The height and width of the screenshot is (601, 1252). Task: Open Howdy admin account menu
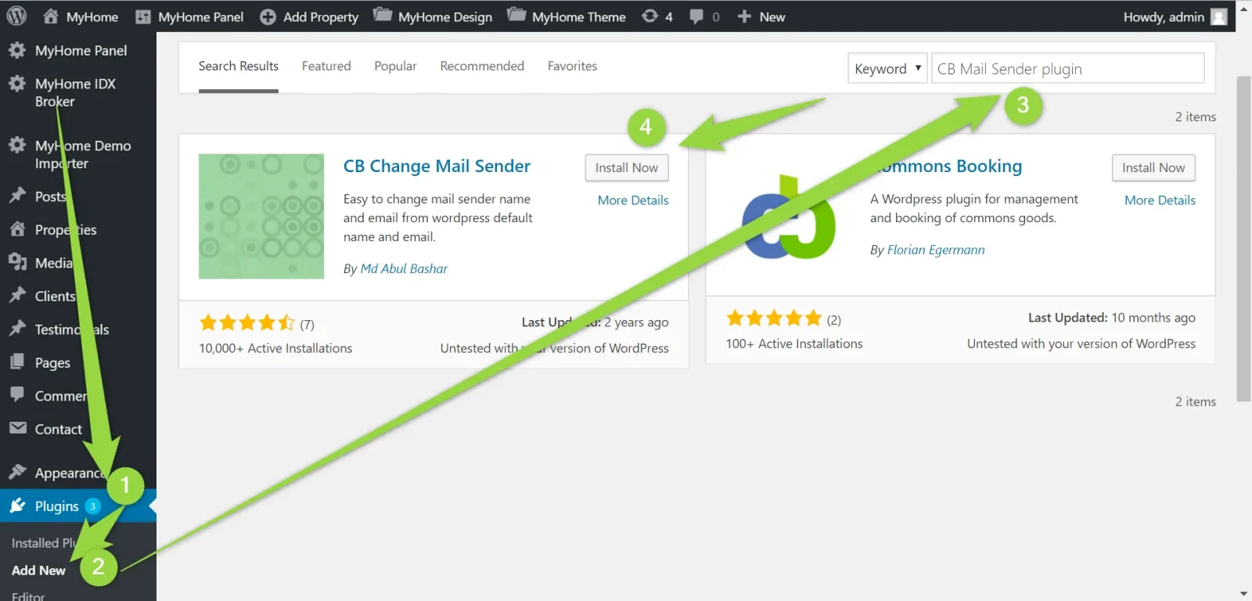click(x=1175, y=16)
